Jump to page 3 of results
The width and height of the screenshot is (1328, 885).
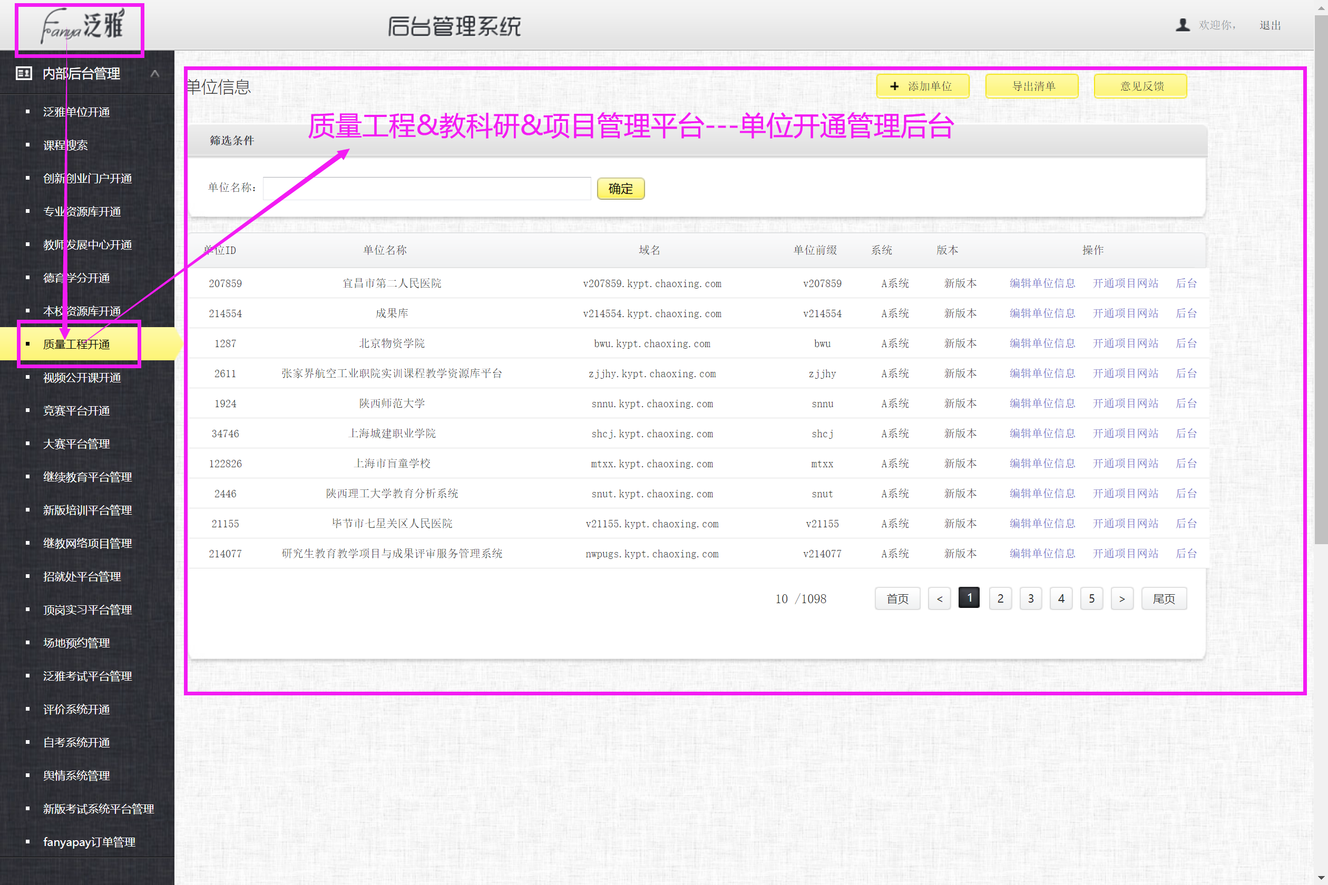[x=1030, y=598]
